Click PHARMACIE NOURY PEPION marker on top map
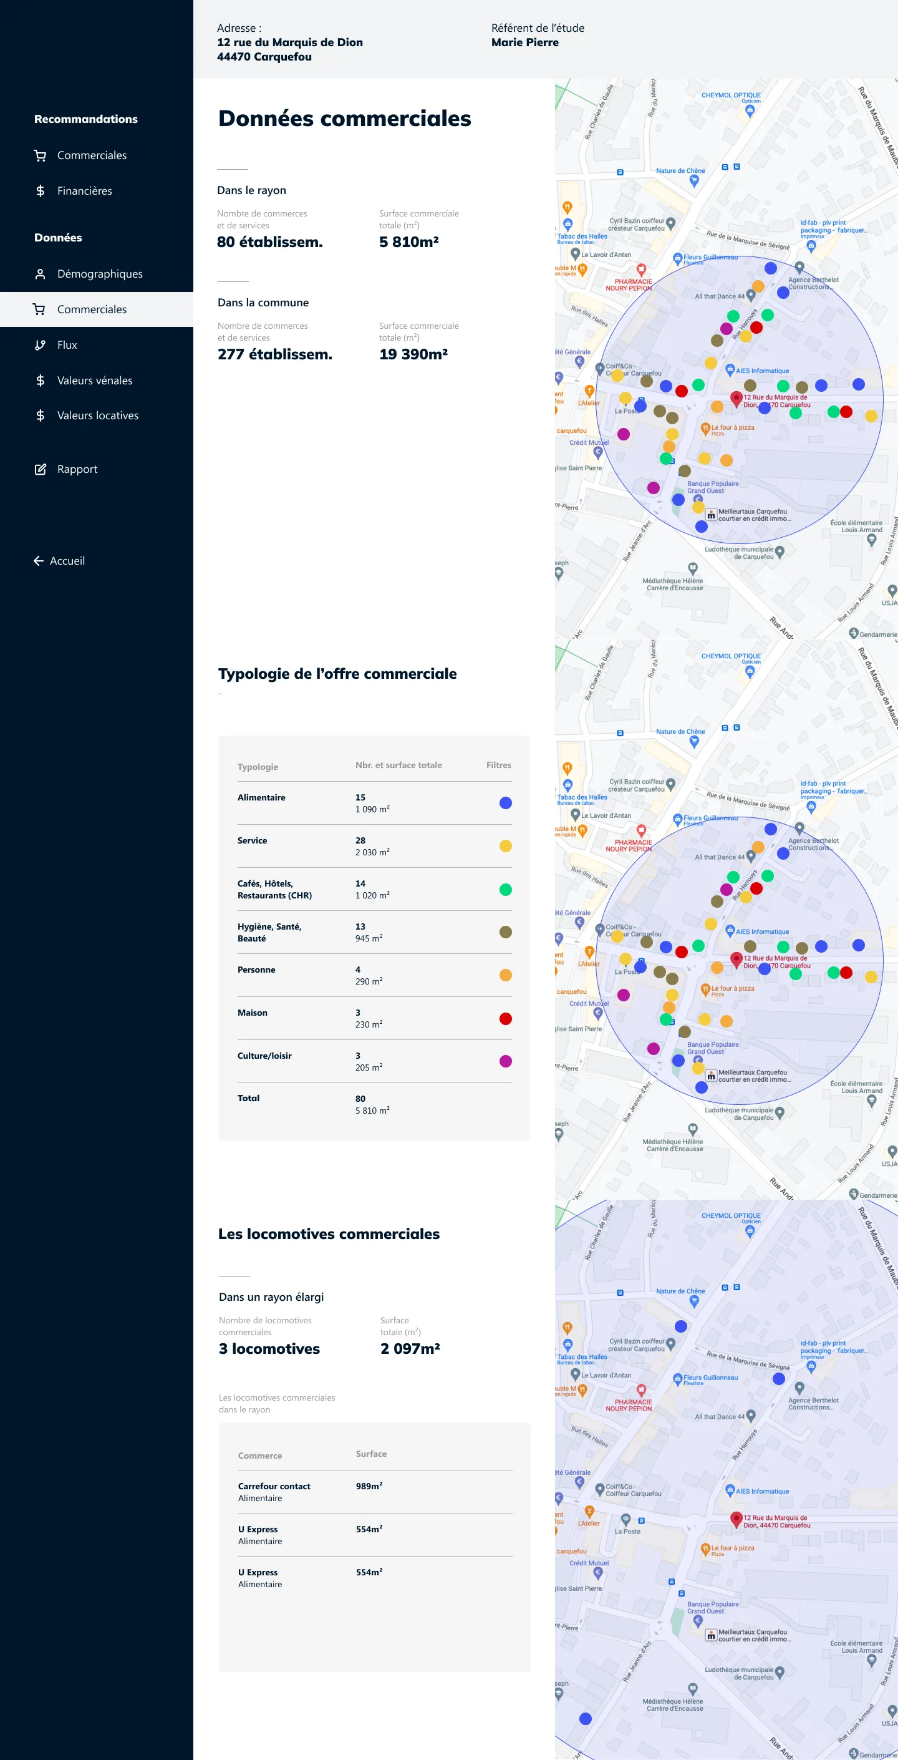The height and width of the screenshot is (1760, 898). [641, 270]
